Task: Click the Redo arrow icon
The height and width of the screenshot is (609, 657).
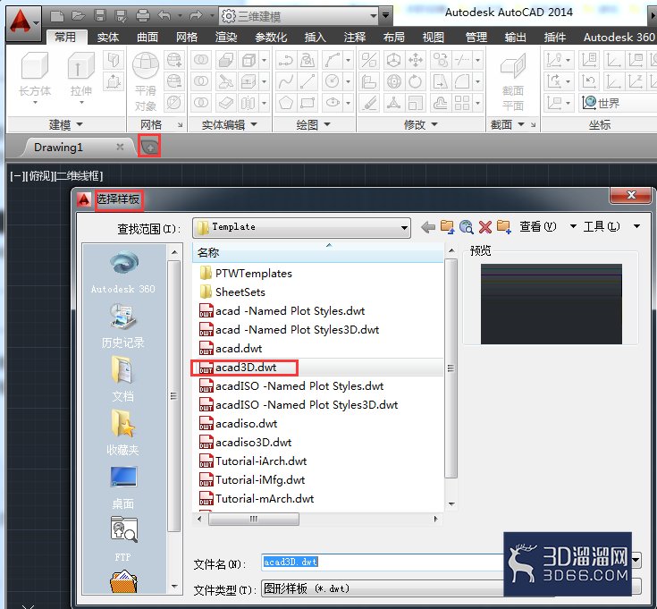Action: click(x=196, y=16)
